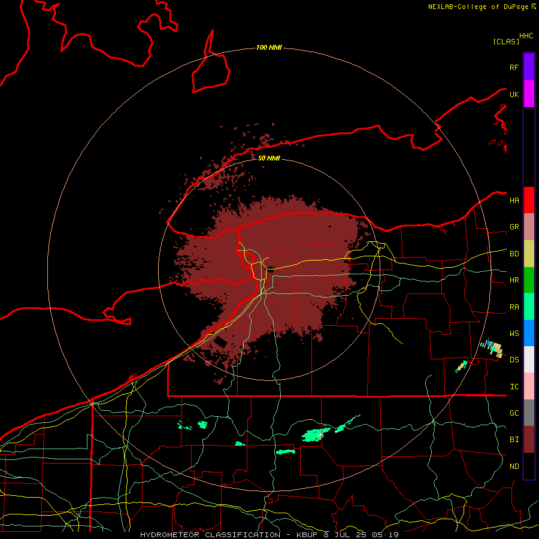Screen dimensions: 539x539
Task: Click the UK magenta legend swatch
Action: [x=529, y=94]
